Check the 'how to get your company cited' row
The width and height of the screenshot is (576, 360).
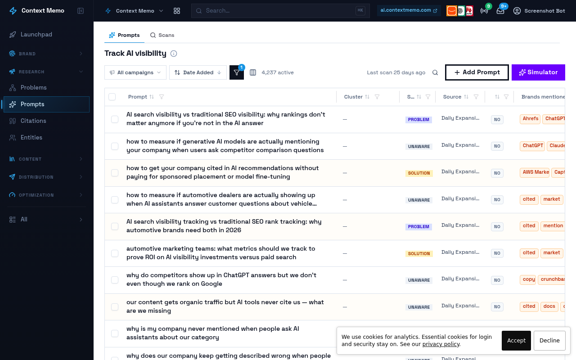click(x=115, y=173)
